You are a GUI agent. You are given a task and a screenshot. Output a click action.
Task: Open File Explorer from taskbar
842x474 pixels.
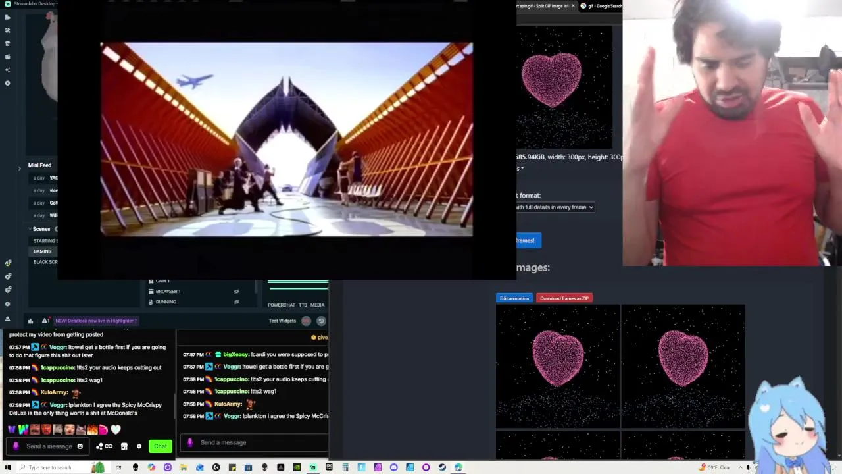[x=184, y=467]
